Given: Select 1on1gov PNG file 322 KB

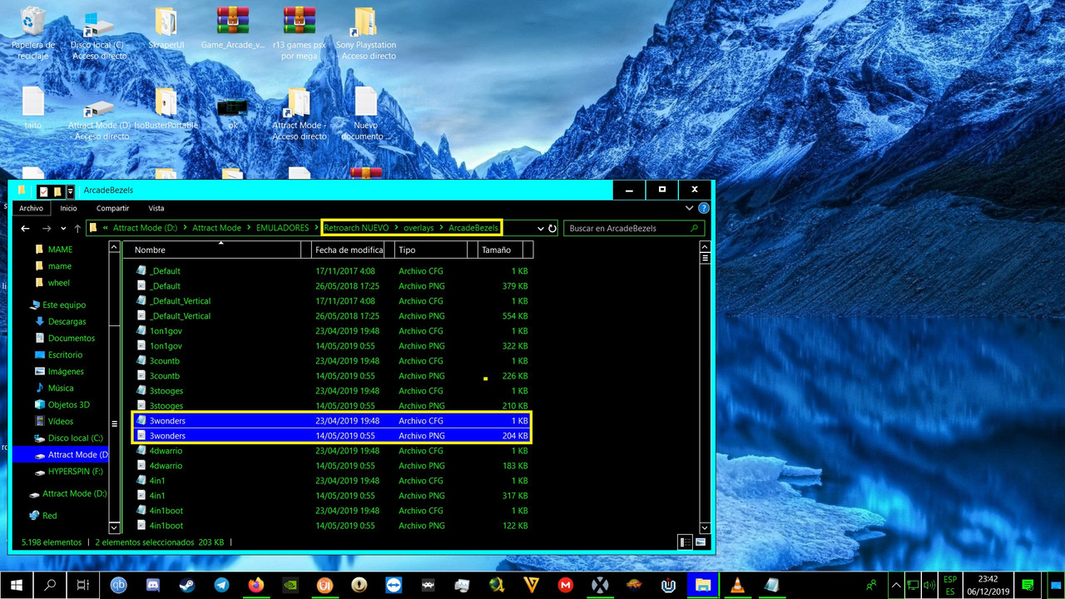Looking at the screenshot, I should coord(333,346).
